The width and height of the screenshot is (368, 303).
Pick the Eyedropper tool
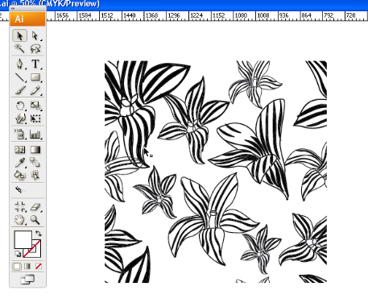[19, 162]
